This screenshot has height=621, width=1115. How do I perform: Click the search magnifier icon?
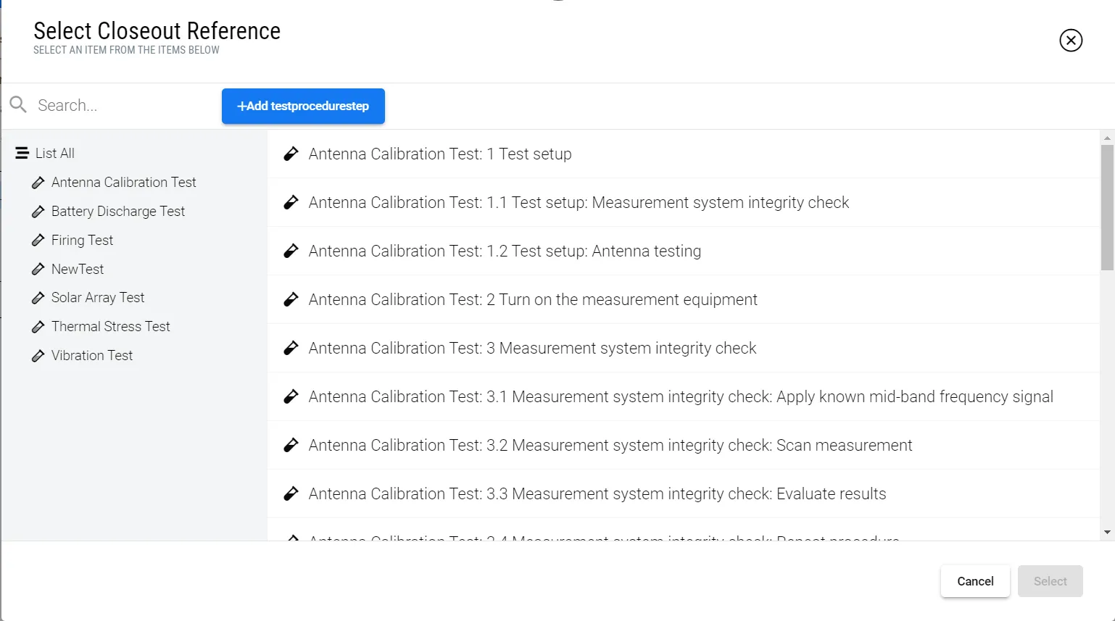click(19, 105)
